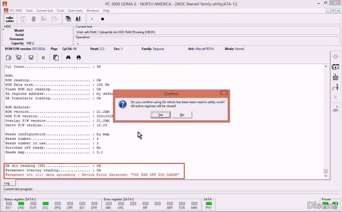
Task: Click the log scrollbar thumb
Action: 326,171
